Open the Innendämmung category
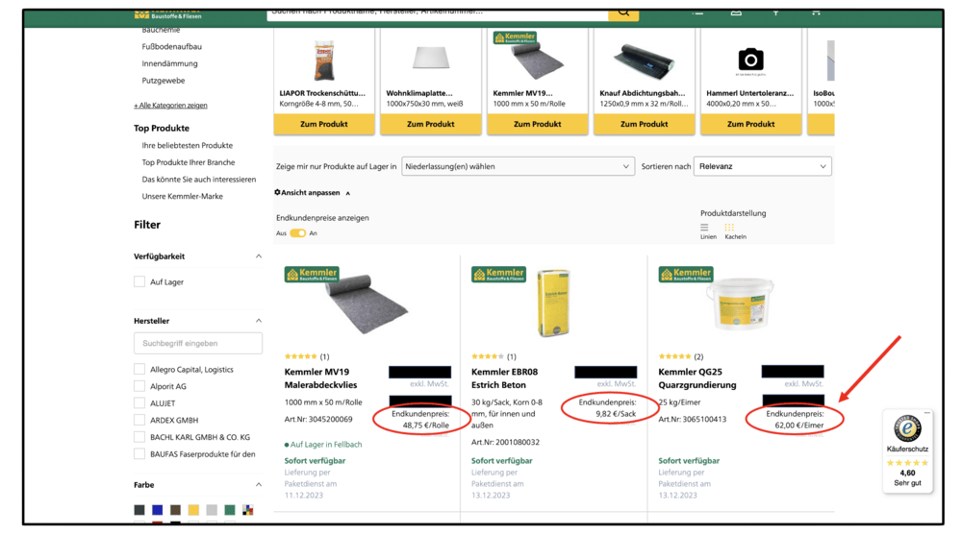This screenshot has height=535, width=962. [170, 63]
